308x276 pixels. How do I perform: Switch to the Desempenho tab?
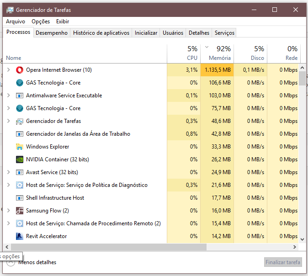pos(52,33)
